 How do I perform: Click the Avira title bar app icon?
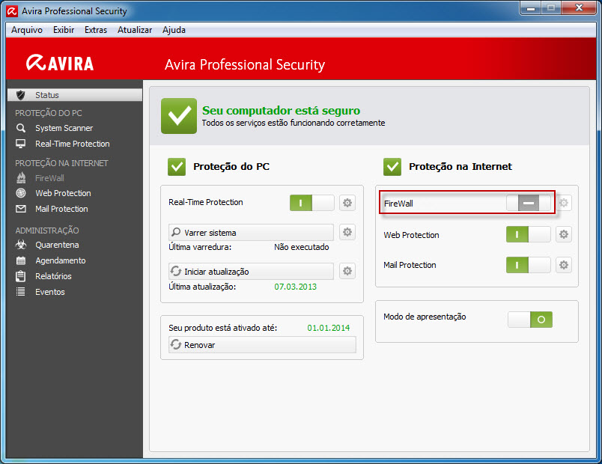12,11
